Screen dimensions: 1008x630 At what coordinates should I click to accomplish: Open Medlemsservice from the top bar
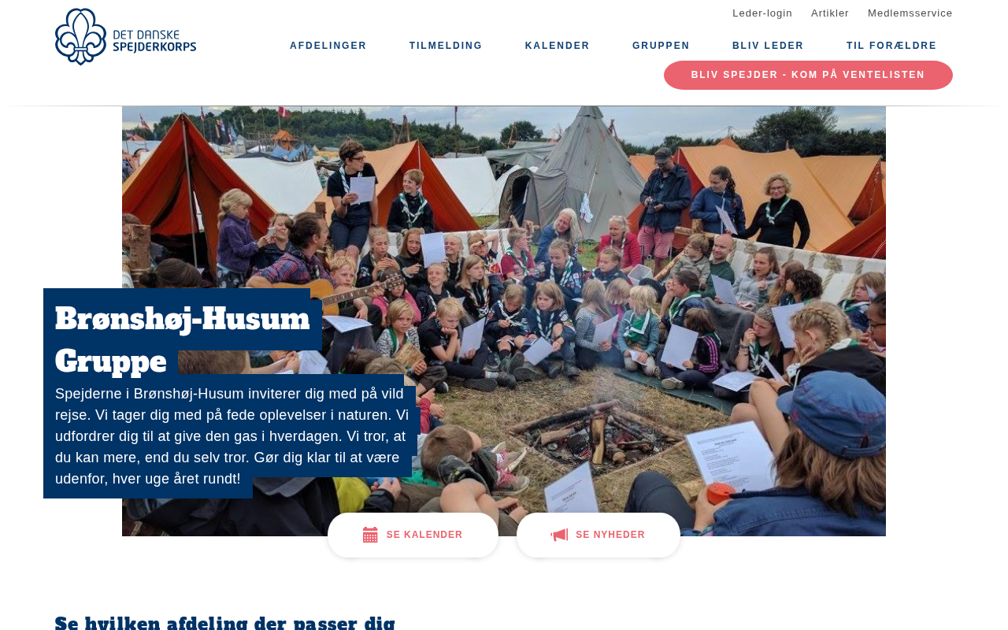coord(910,13)
